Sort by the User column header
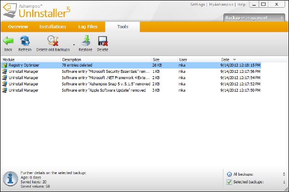This screenshot has height=192, width=289. pos(183,60)
